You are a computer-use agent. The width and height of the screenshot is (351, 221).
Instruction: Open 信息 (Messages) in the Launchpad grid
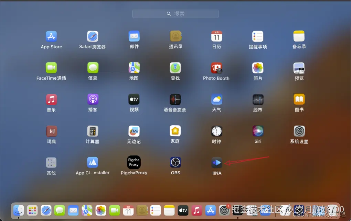point(93,68)
